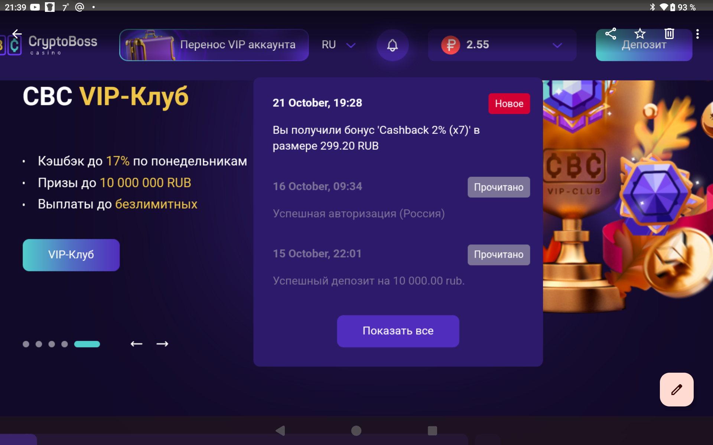The image size is (713, 445).
Task: Tap the Android home navigation button
Action: tap(356, 431)
